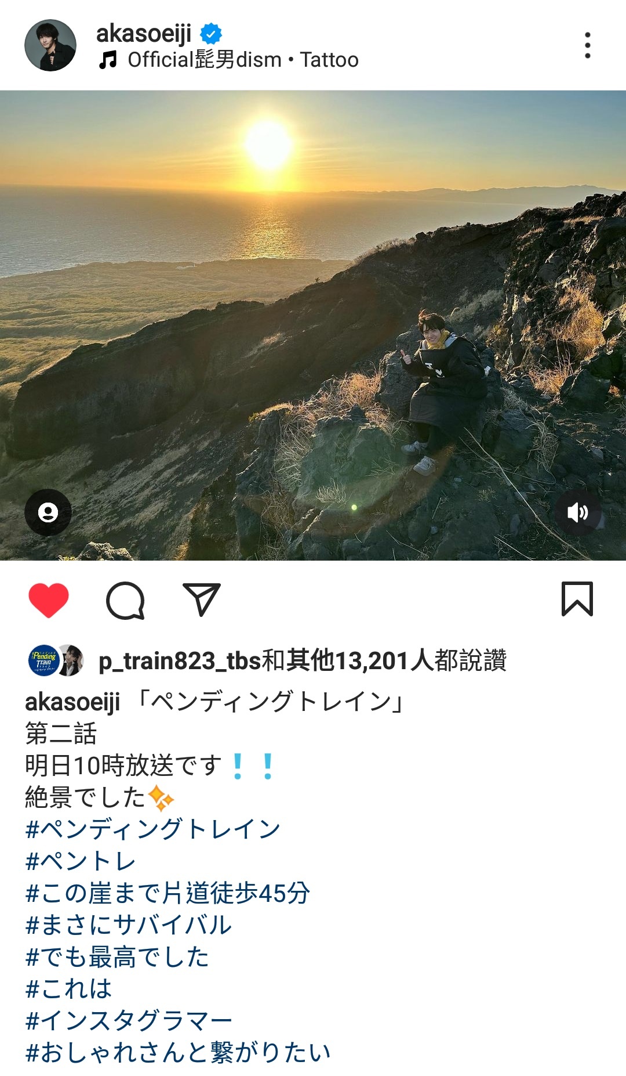Share the post with the paper plane icon

(x=202, y=600)
